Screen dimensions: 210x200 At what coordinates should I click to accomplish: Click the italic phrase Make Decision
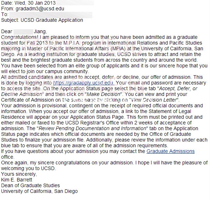(103, 94)
